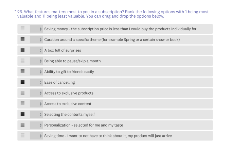The width and height of the screenshot is (231, 149).
Task: Click drag handle for Selecting contents myself
Action: click(22, 114)
